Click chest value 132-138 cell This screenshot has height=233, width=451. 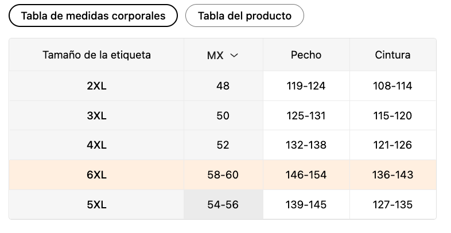pyautogui.click(x=306, y=145)
